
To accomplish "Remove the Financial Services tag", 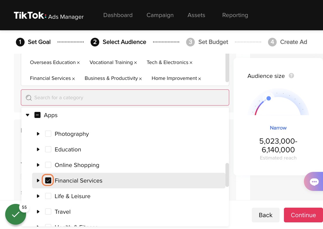I will (x=73, y=78).
